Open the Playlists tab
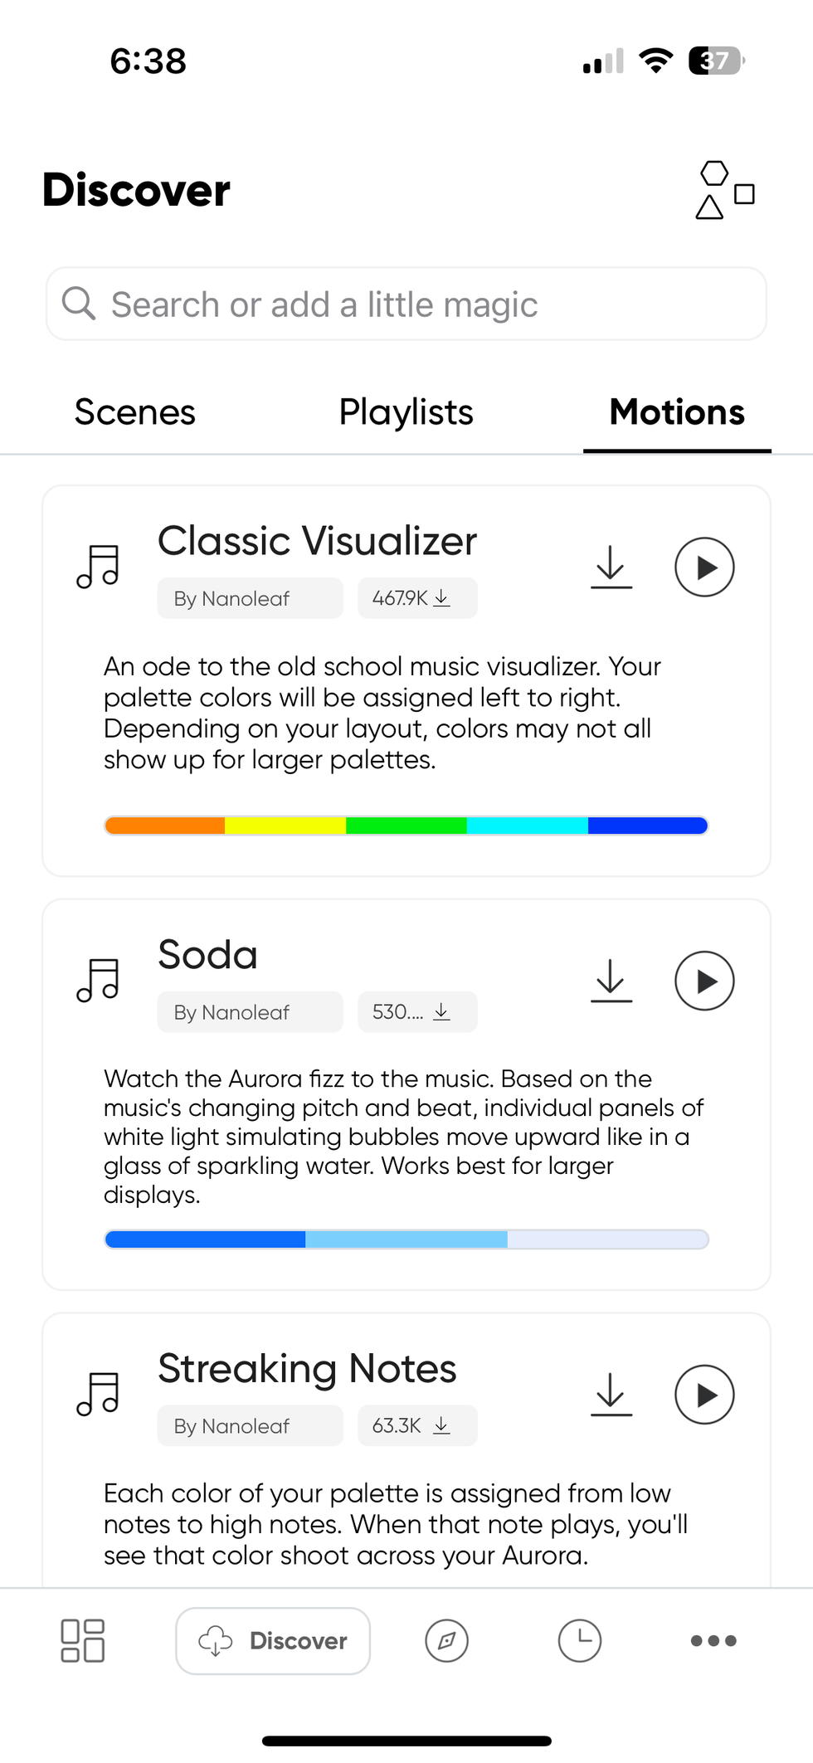 pos(406,412)
